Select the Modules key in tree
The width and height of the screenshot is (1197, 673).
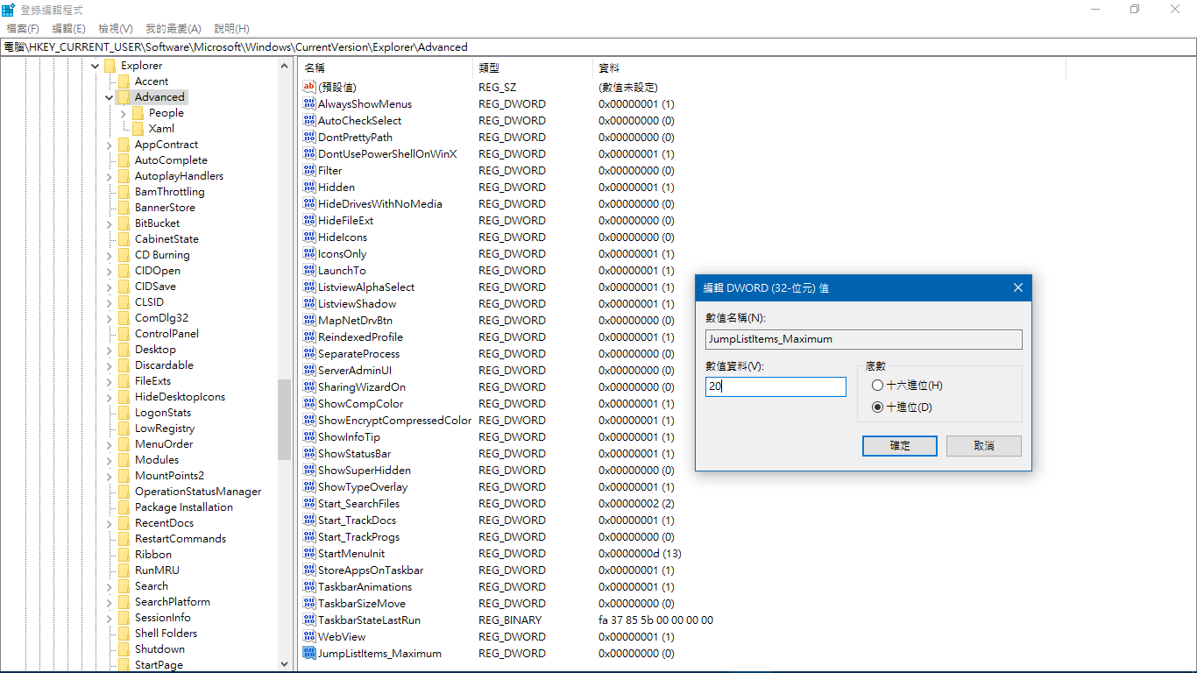coord(156,460)
